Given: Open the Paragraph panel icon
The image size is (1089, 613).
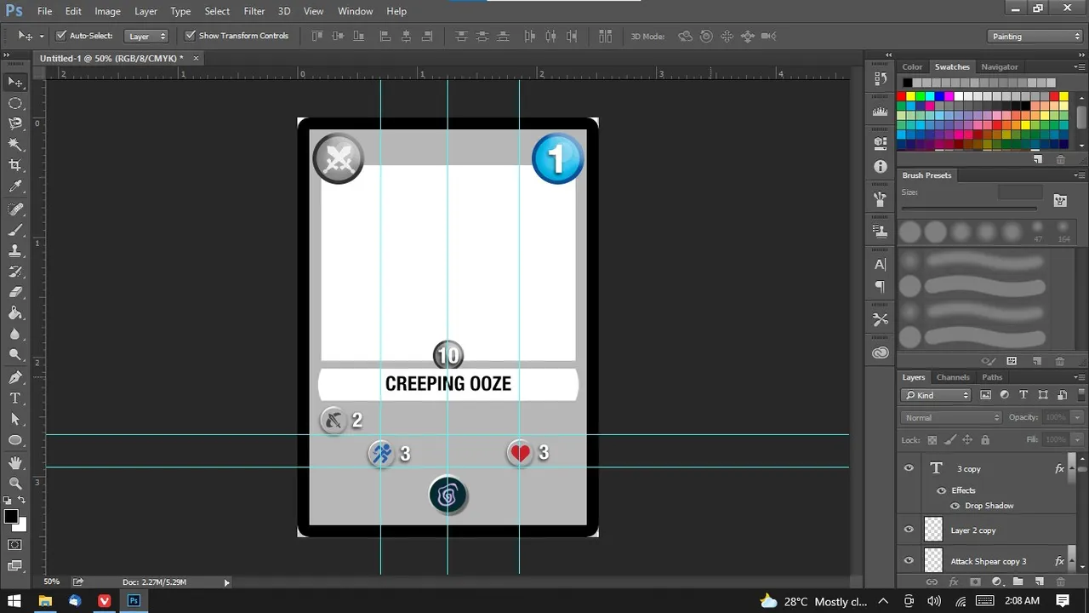Looking at the screenshot, I should pos(881,286).
